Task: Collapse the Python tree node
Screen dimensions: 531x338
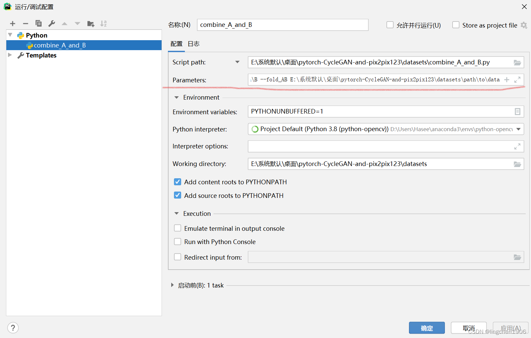Action: 10,35
